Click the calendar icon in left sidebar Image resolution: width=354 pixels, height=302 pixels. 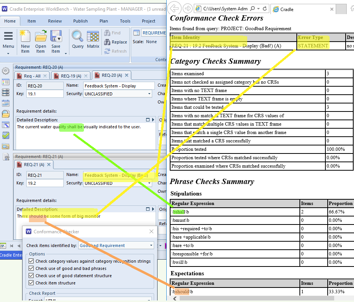[x=6, y=103]
